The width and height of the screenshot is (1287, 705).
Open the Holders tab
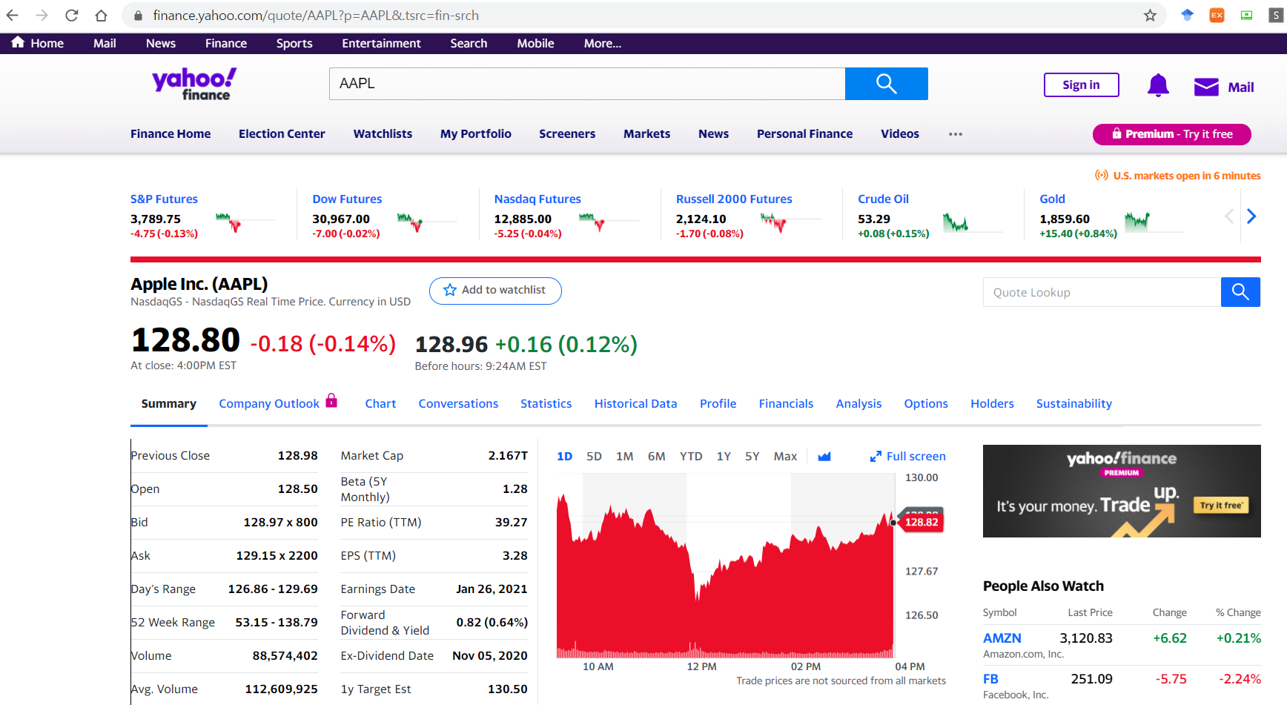[992, 404]
